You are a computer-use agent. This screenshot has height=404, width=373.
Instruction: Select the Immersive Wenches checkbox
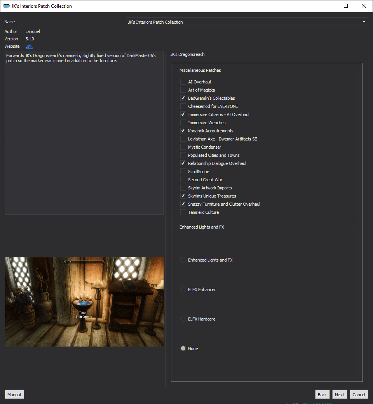[x=183, y=123]
